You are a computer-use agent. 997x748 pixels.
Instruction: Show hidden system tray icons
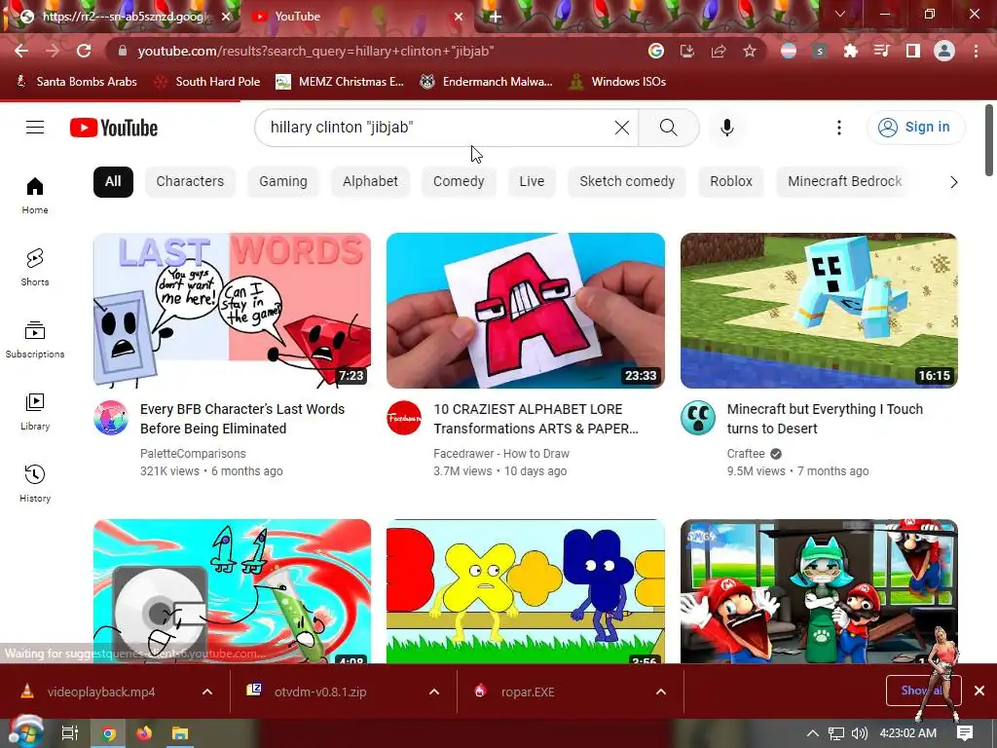click(812, 733)
